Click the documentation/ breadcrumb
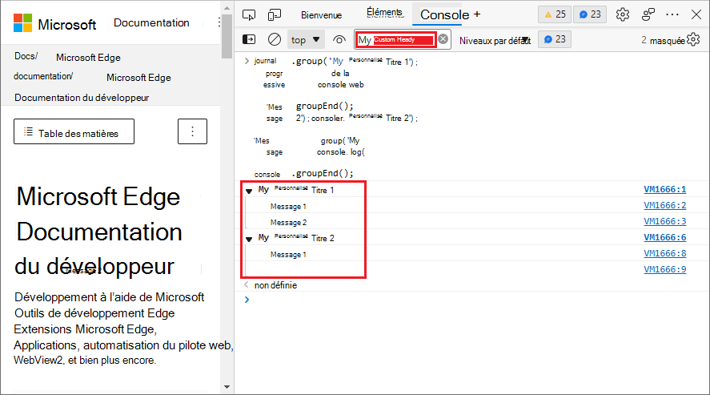The width and height of the screenshot is (710, 395). [x=43, y=76]
